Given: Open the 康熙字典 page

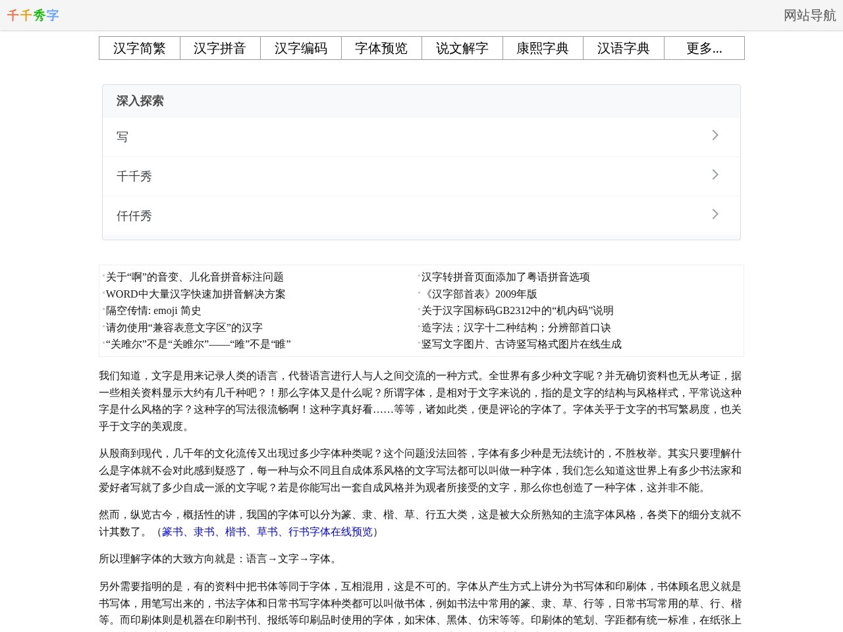Looking at the screenshot, I should coord(543,48).
